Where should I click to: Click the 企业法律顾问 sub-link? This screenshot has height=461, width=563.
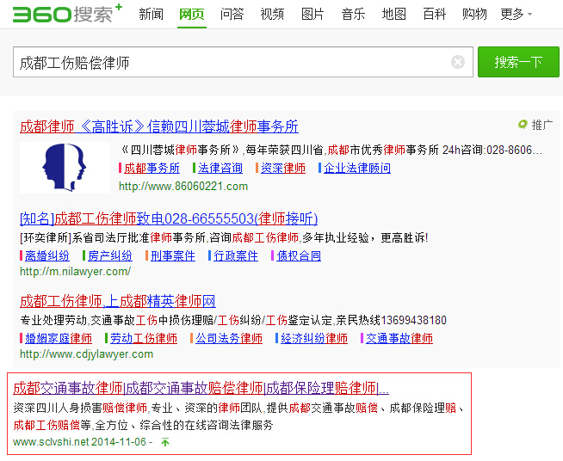pyautogui.click(x=356, y=169)
